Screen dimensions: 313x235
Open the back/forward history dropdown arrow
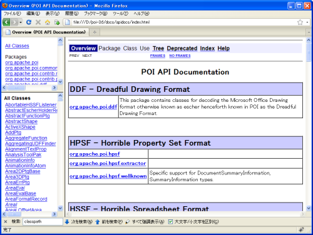tap(21, 22)
